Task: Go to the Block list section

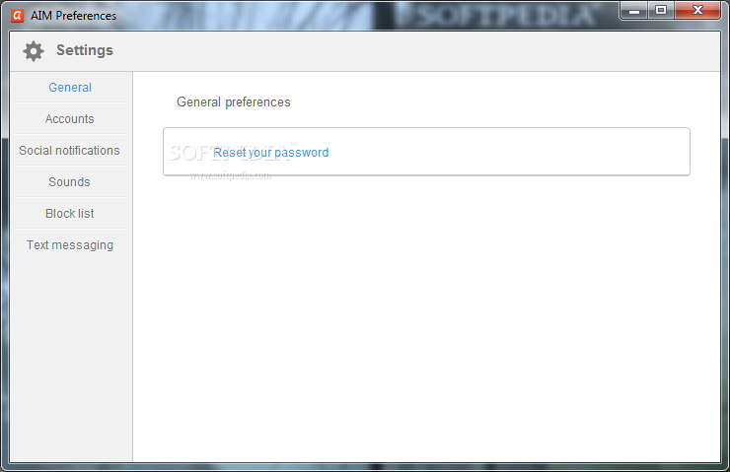Action: [x=70, y=214]
